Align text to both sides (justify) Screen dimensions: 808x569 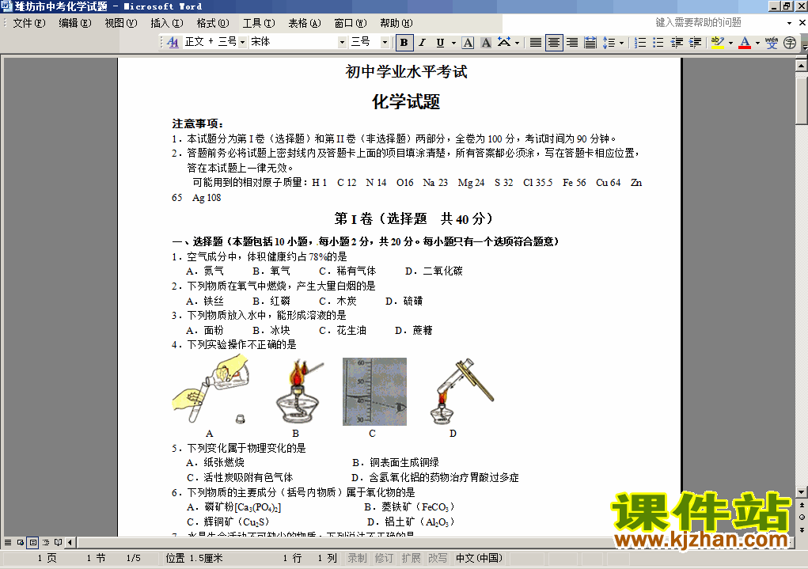tap(536, 42)
